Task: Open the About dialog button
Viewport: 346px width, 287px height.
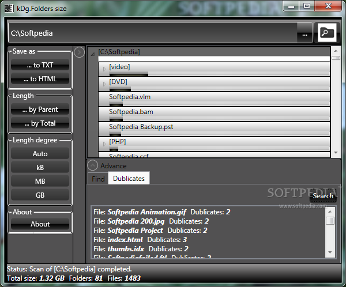Action: click(x=40, y=224)
